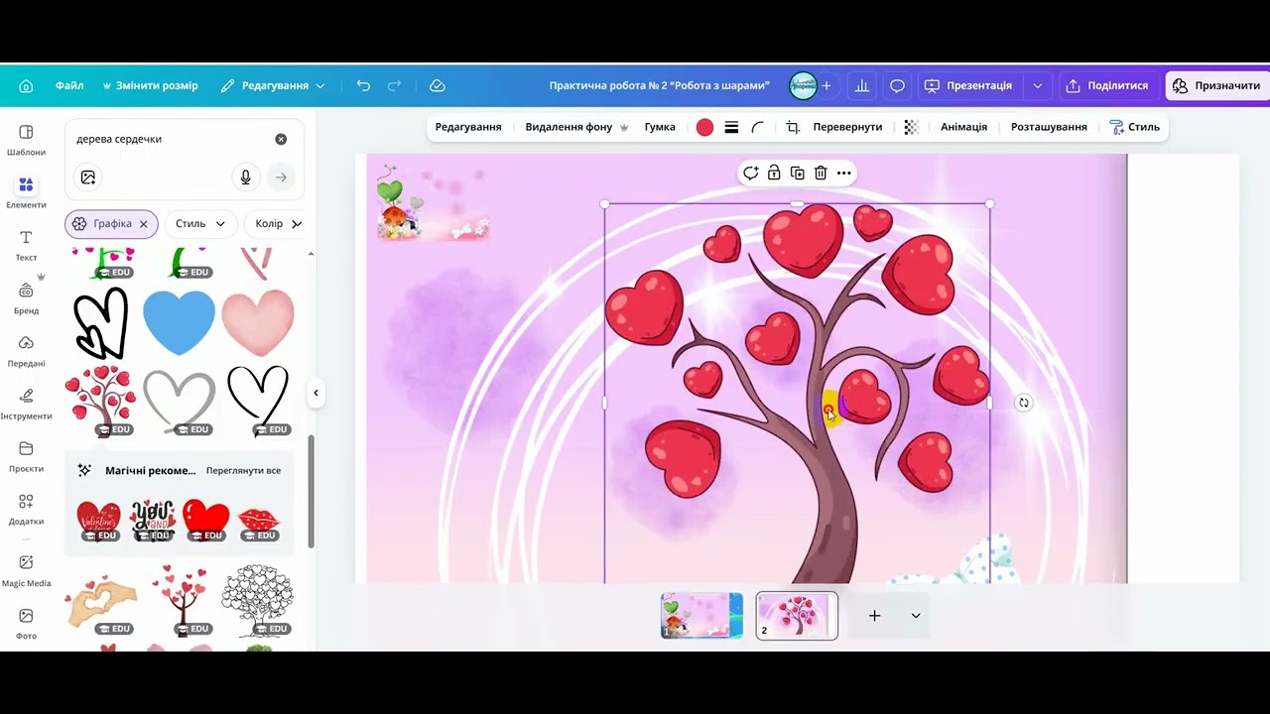Add a new page with plus button

(874, 616)
